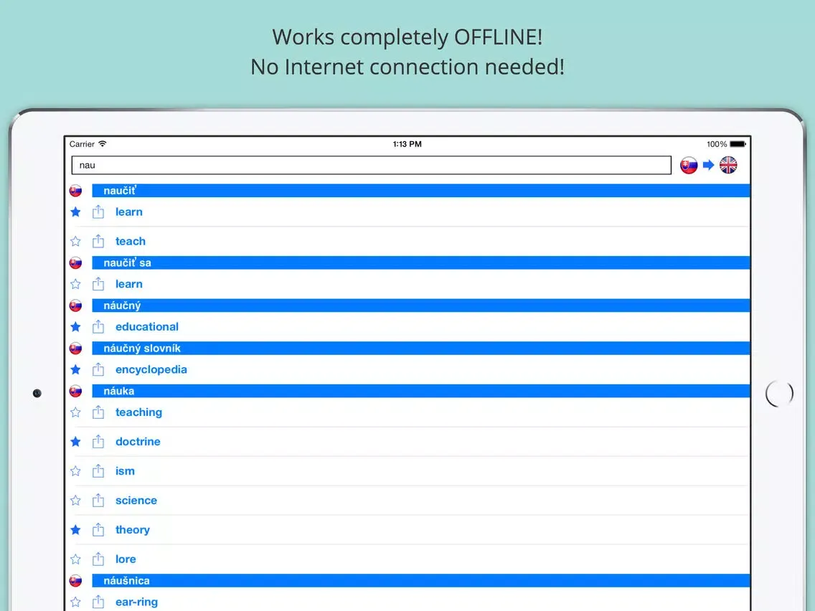Image resolution: width=815 pixels, height=611 pixels.
Task: Open the 'lore' translation word
Action: (x=126, y=559)
